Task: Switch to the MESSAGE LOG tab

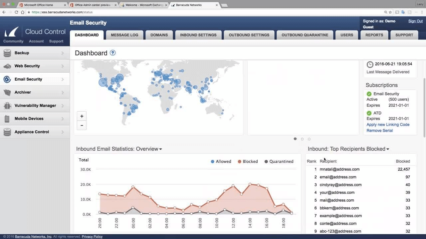Action: pos(124,35)
